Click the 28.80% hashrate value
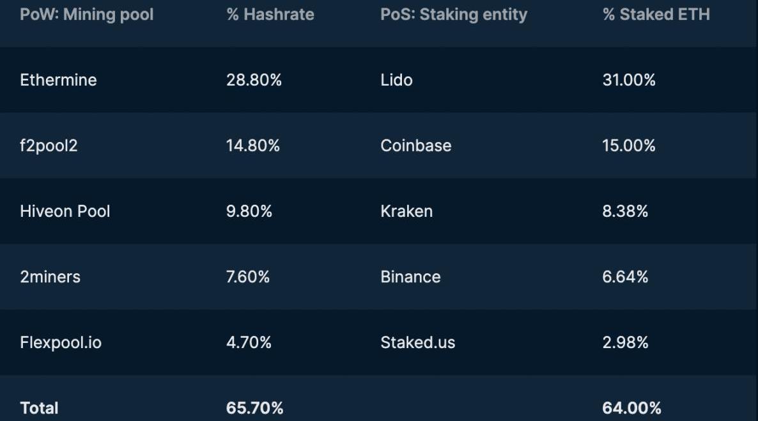The width and height of the screenshot is (758, 421). (x=254, y=80)
